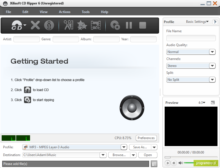
Task: Click the preview playback seek slider
Action: pyautogui.click(x=191, y=157)
